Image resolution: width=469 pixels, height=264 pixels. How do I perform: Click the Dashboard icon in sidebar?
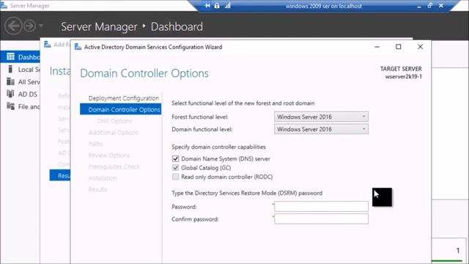[x=10, y=56]
